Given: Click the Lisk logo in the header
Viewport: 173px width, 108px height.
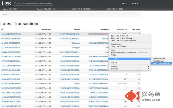Looking at the screenshot, I should (6, 4).
